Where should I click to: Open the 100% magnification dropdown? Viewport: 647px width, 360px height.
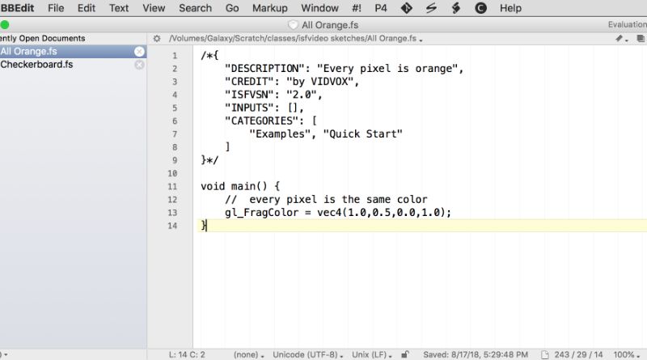coord(626,354)
